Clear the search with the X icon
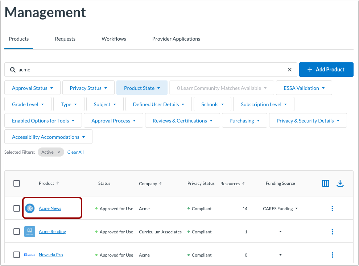359x266 pixels. point(289,69)
